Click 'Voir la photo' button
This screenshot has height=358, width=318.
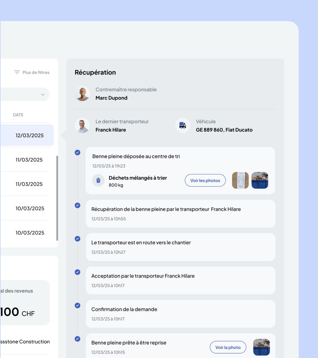tap(228, 347)
